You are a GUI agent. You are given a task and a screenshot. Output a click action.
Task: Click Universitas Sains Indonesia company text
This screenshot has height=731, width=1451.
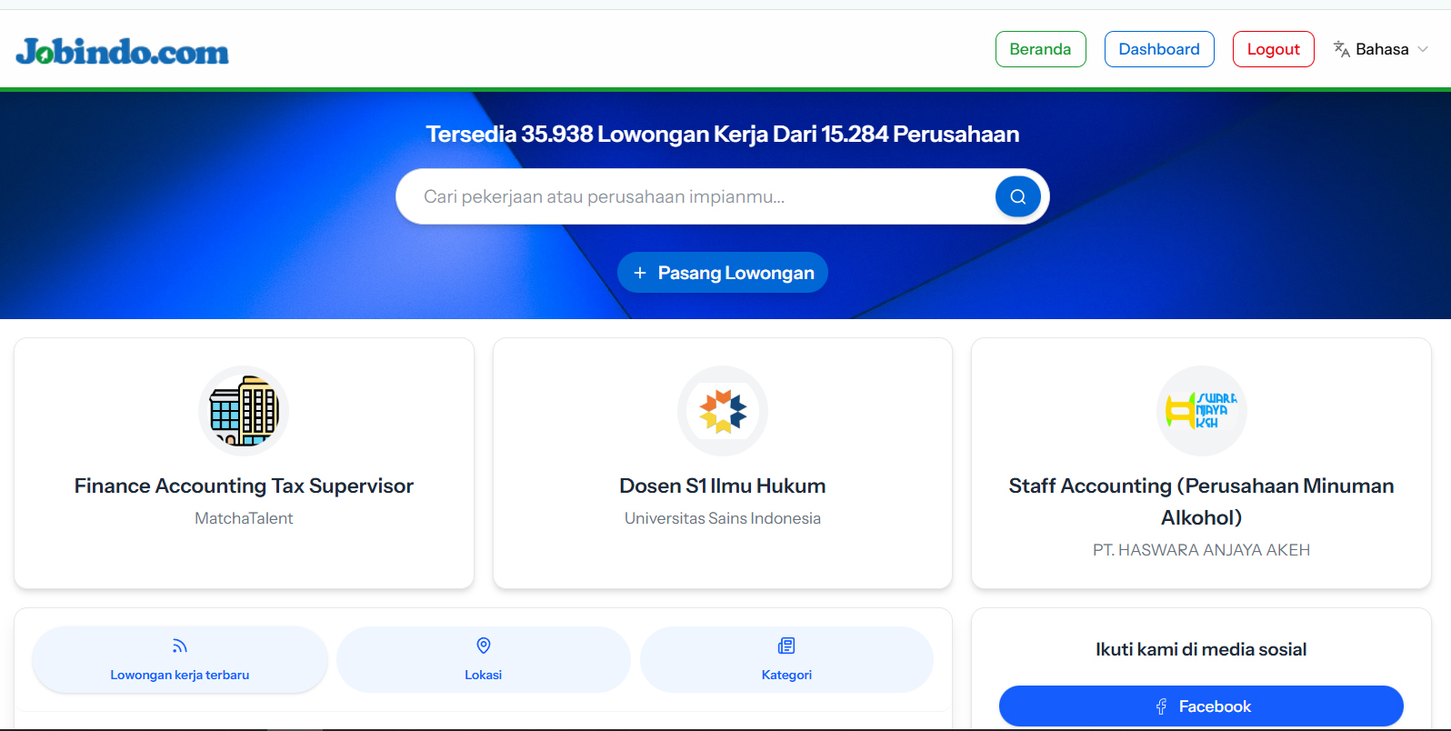coord(723,518)
